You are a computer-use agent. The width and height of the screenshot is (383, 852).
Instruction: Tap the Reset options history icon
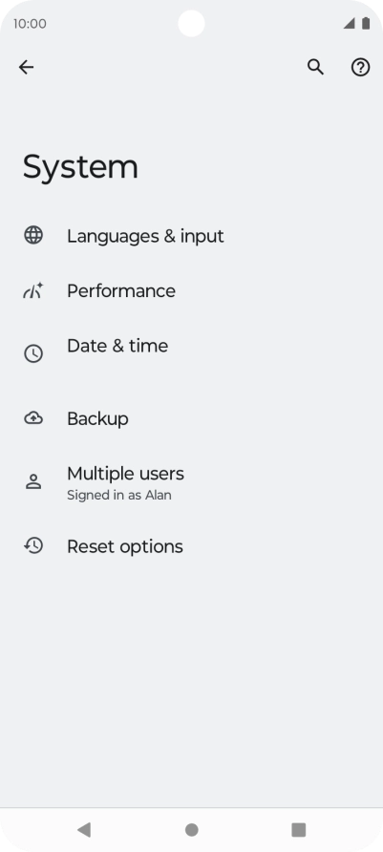[x=33, y=545]
